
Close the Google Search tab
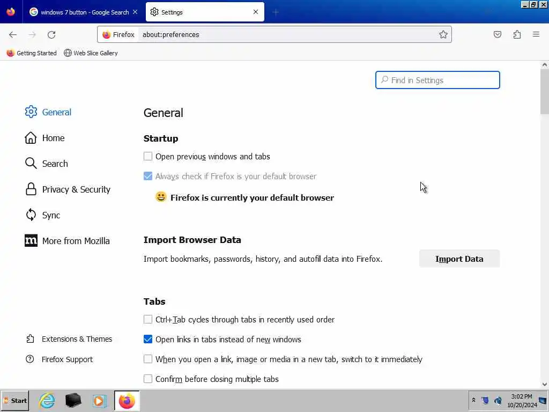135,12
